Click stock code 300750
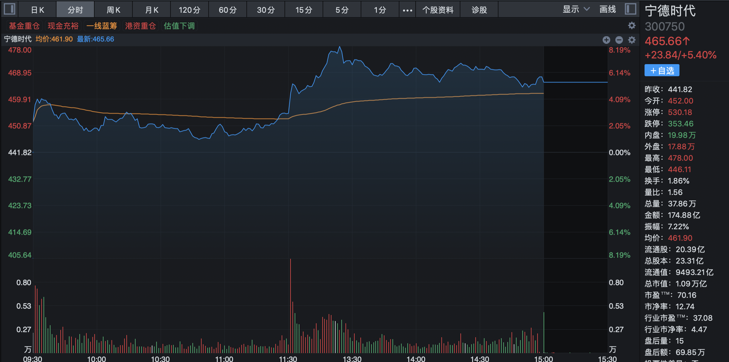This screenshot has height=362, width=729. 665,27
